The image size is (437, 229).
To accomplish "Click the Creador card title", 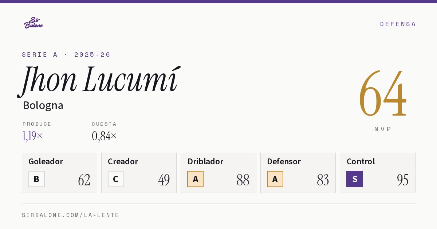I will pos(123,161).
